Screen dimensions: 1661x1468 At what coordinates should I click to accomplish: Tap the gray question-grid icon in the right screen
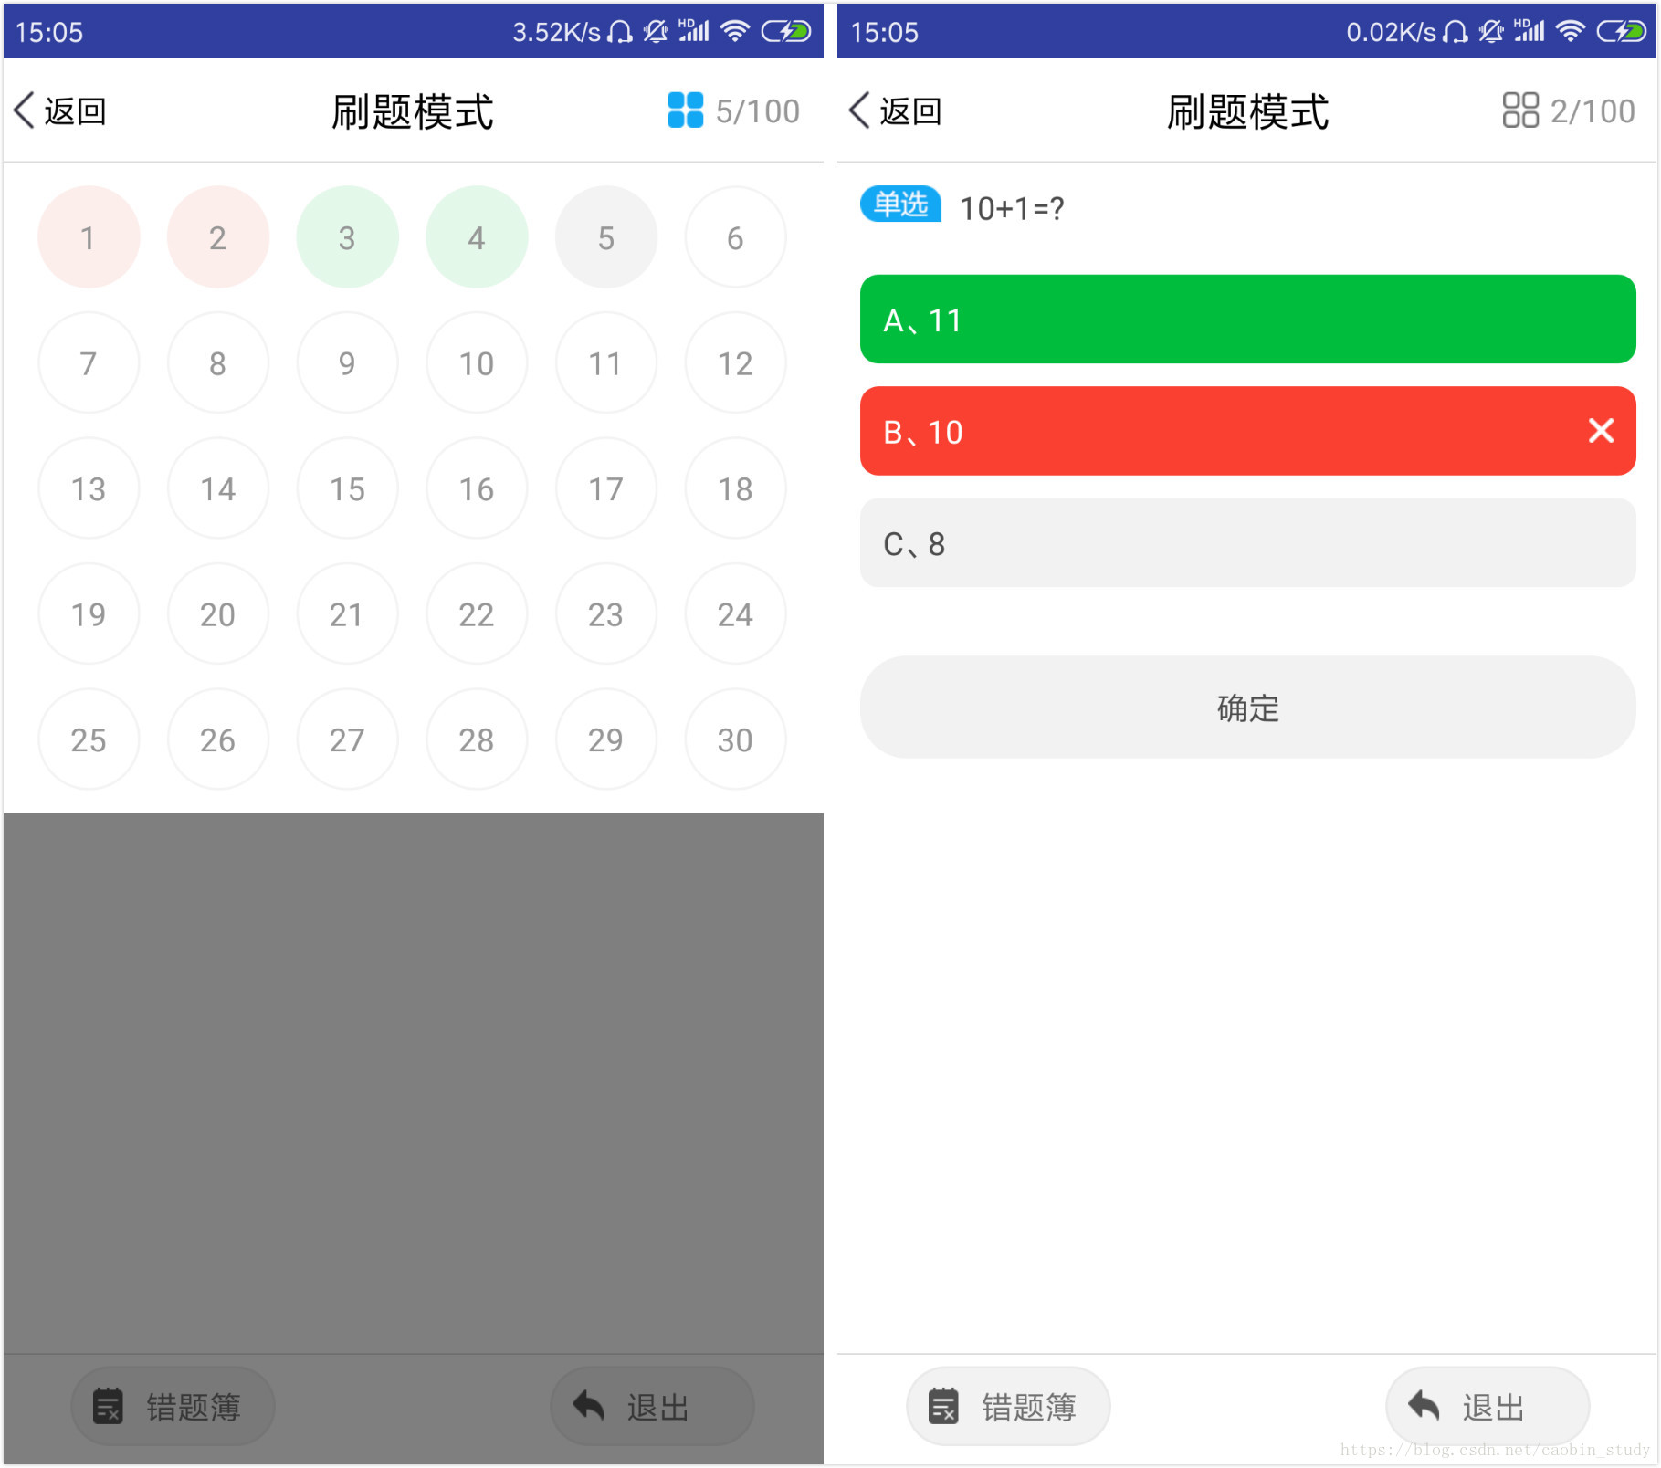pos(1520,110)
